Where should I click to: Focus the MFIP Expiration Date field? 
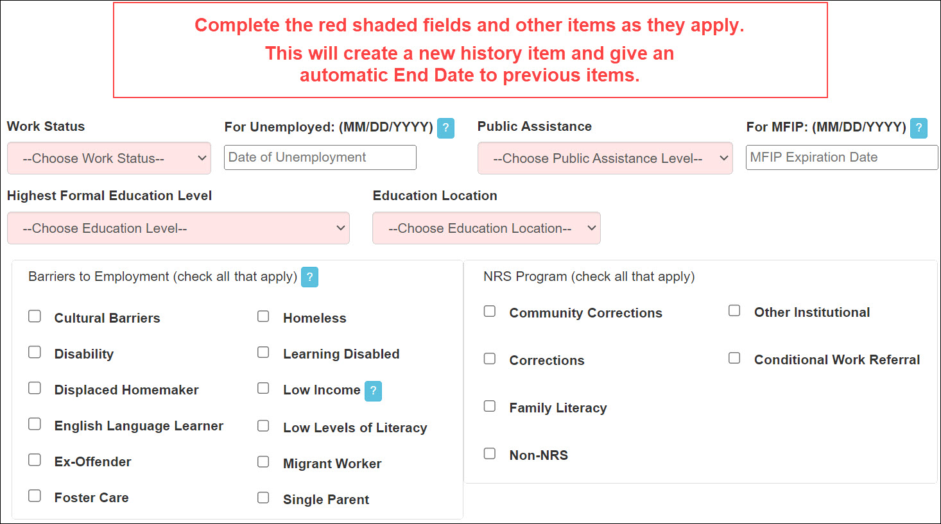tap(842, 158)
